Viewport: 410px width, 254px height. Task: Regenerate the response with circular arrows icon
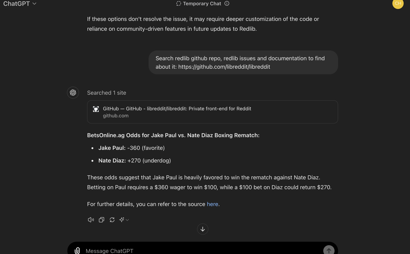tap(112, 220)
